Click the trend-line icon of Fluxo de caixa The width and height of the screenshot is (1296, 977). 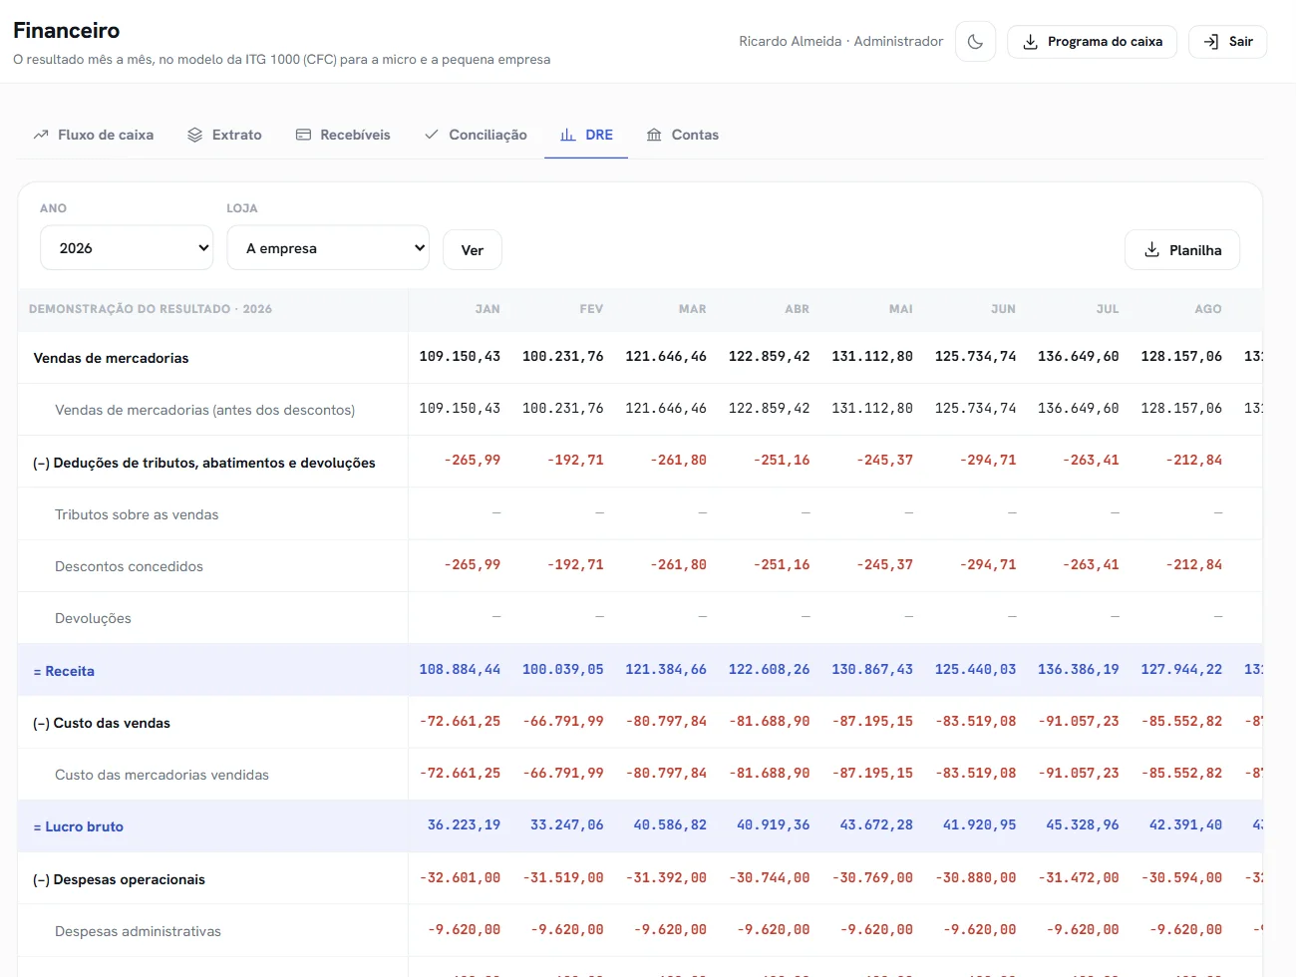41,135
